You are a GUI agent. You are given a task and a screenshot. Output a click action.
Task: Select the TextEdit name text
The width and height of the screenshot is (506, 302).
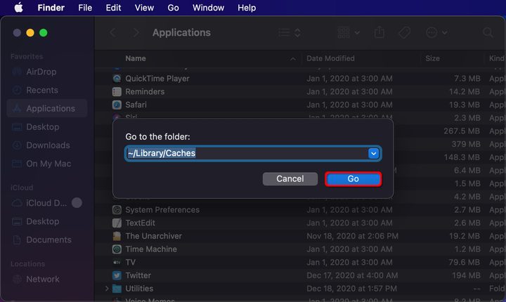coord(140,223)
